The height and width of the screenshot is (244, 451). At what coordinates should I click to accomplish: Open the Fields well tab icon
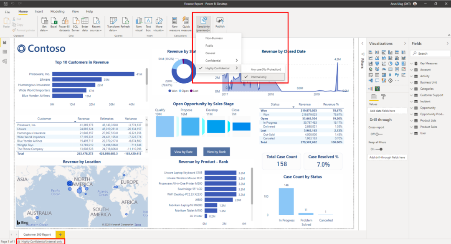(374, 97)
